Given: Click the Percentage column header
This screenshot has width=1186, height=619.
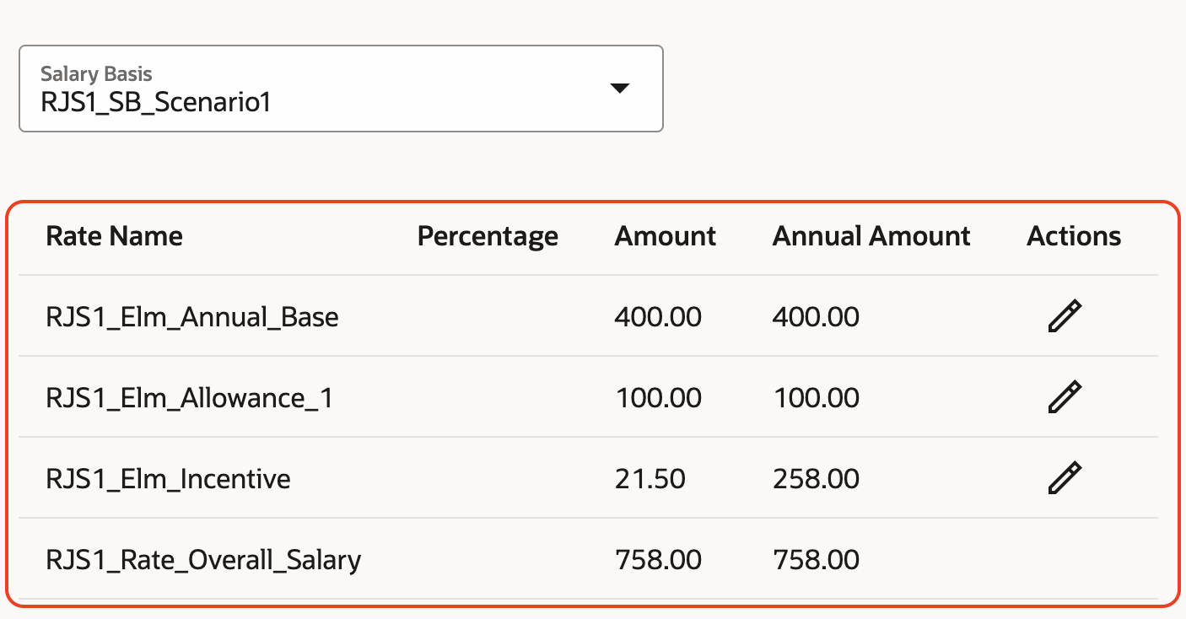Looking at the screenshot, I should (488, 236).
